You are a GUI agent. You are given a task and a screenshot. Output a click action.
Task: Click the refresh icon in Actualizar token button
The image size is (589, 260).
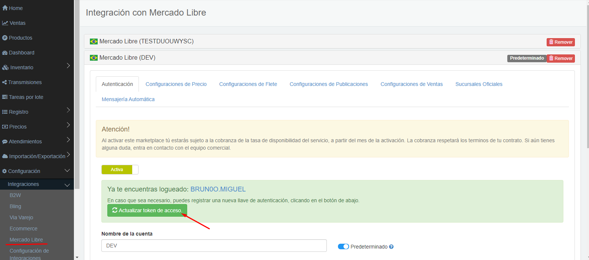[115, 210]
